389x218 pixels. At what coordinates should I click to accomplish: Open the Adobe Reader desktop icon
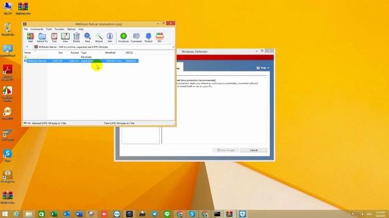8,72
